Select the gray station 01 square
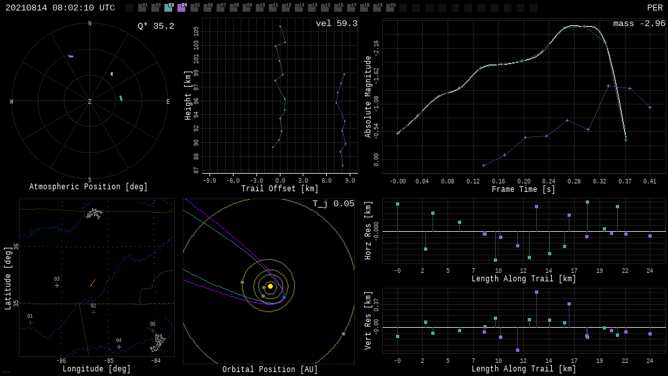The width and height of the screenshot is (668, 376). coord(142,8)
